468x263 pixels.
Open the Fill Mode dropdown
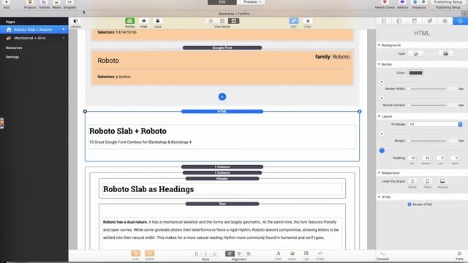click(x=435, y=124)
